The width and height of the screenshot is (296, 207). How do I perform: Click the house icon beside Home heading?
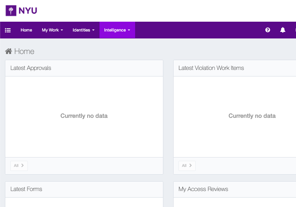click(9, 51)
